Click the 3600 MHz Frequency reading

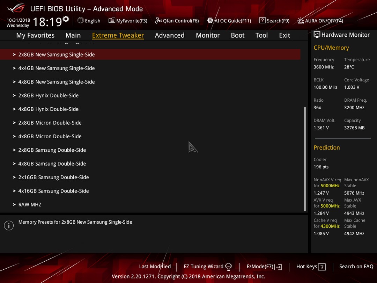tap(324, 67)
